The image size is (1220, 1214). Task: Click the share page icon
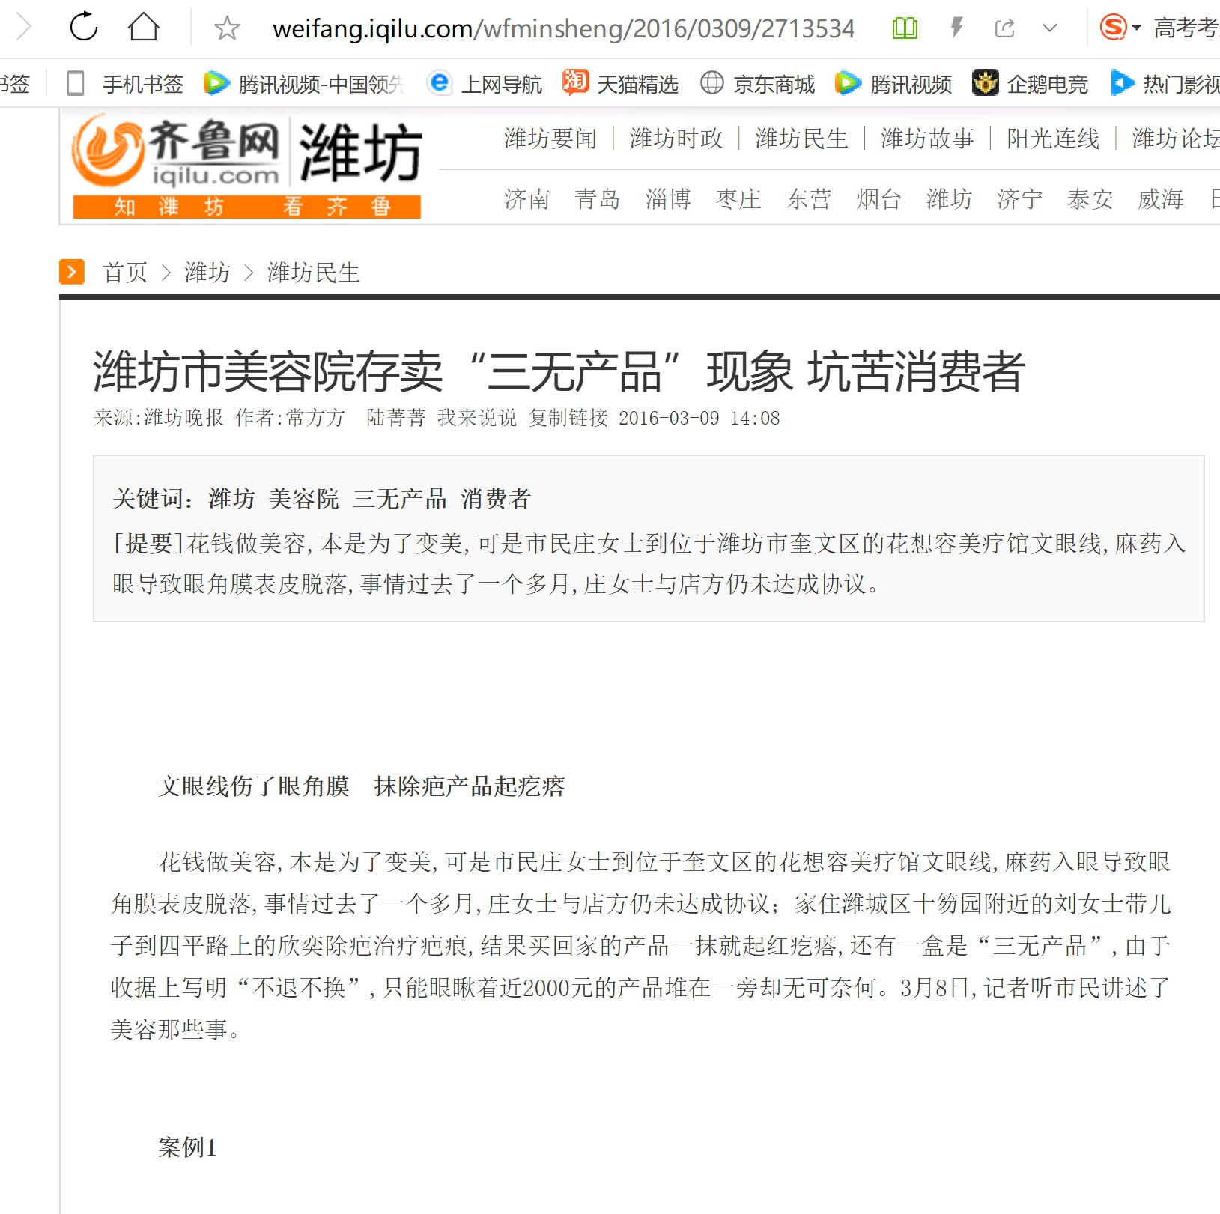[x=1004, y=28]
